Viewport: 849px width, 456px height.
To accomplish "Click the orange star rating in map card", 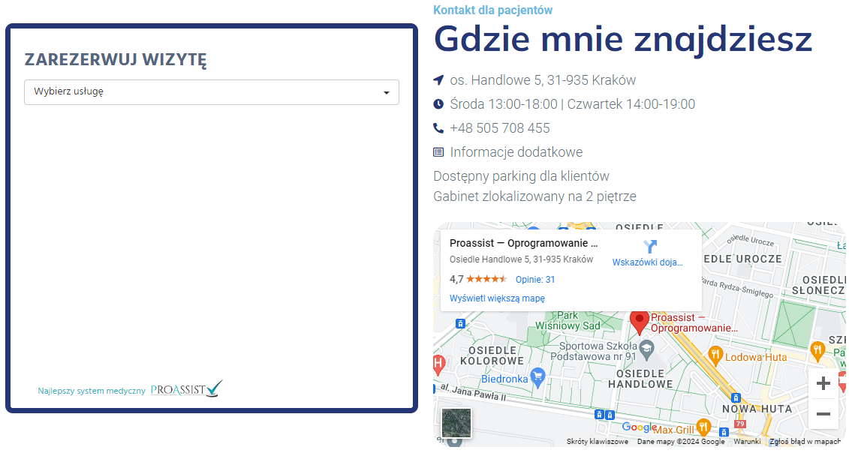I will tap(486, 279).
